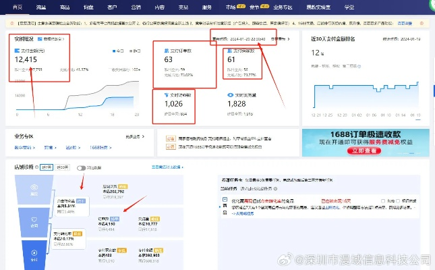Click the paid buyers count icon
The image size is (435, 270).
pyautogui.click(x=229, y=51)
